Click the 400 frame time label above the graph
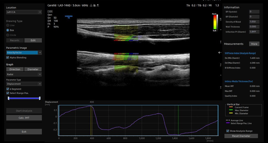 click(x=92, y=102)
